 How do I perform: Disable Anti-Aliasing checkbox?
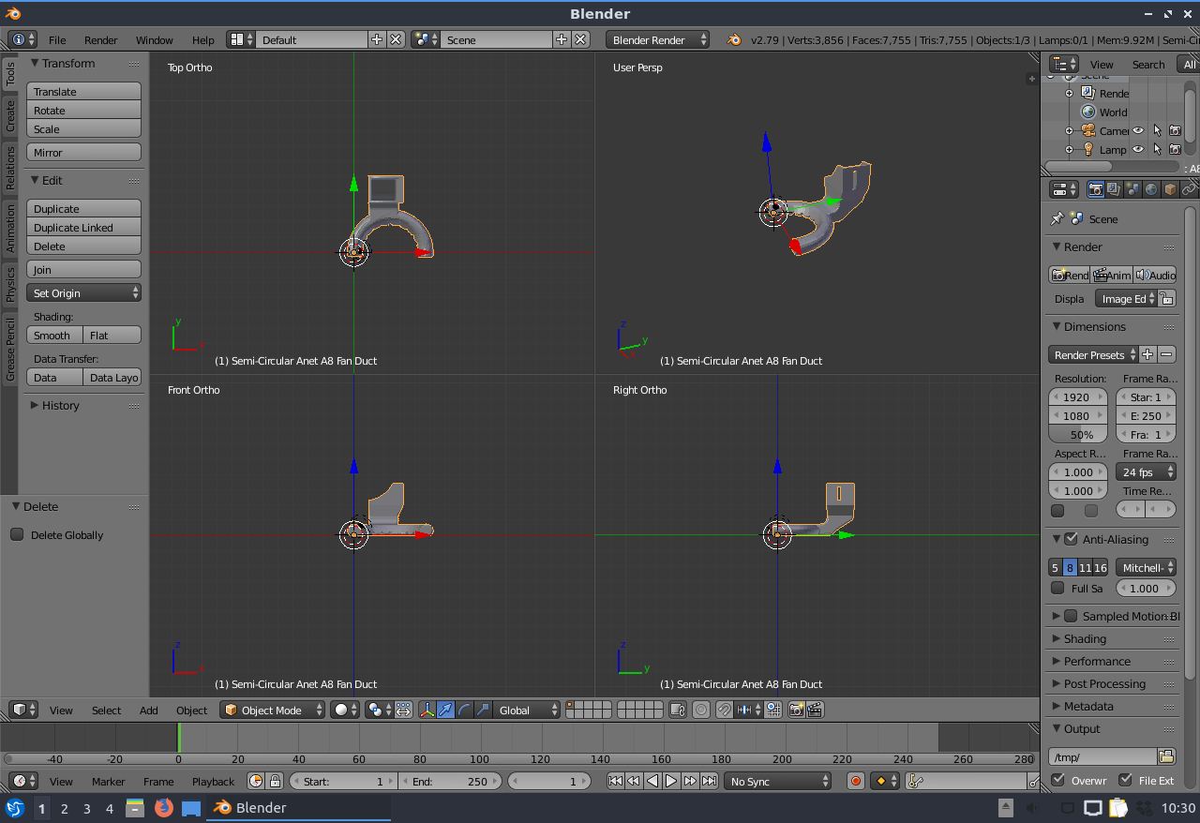(x=1071, y=539)
